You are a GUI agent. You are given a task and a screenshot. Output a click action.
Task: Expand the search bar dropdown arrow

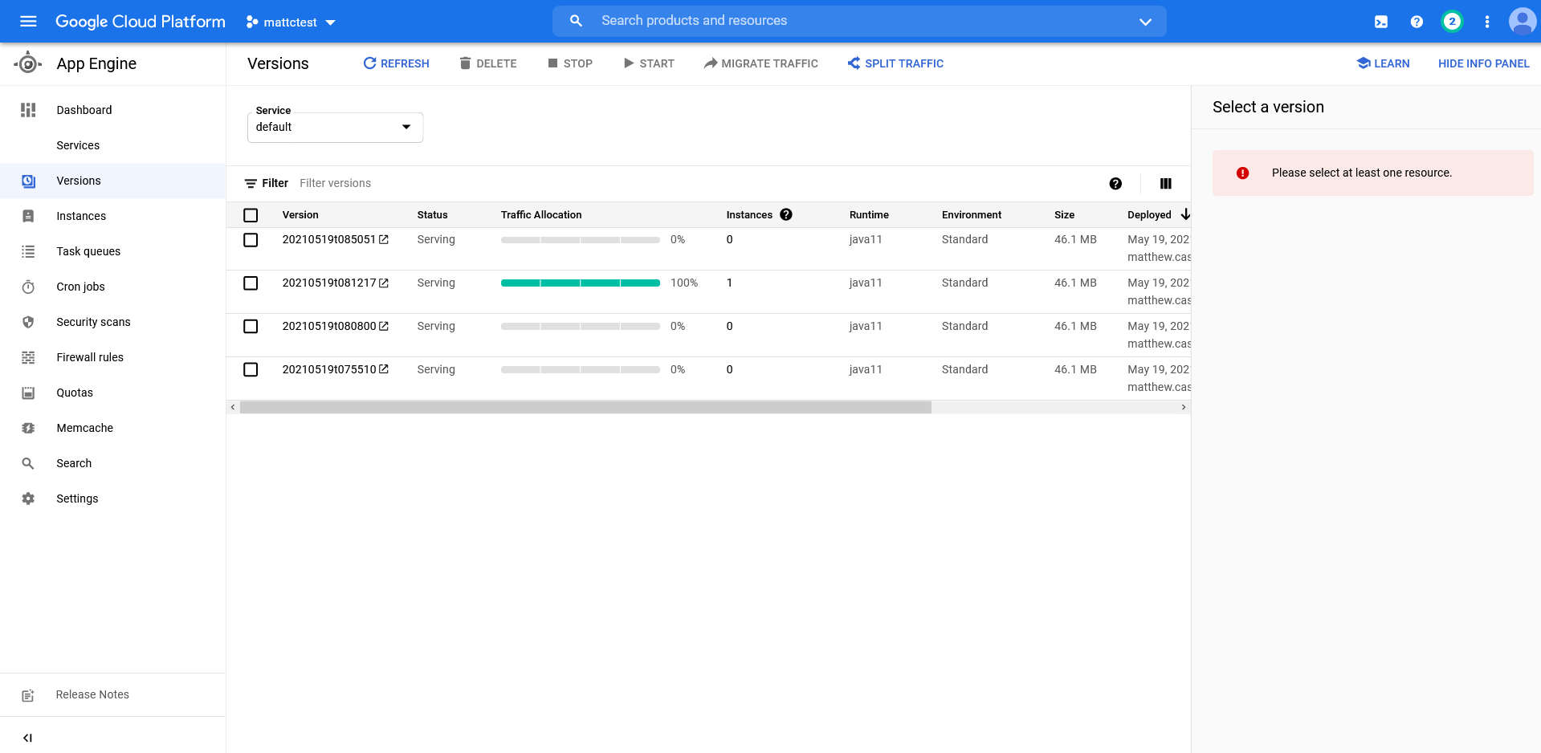(x=1145, y=22)
